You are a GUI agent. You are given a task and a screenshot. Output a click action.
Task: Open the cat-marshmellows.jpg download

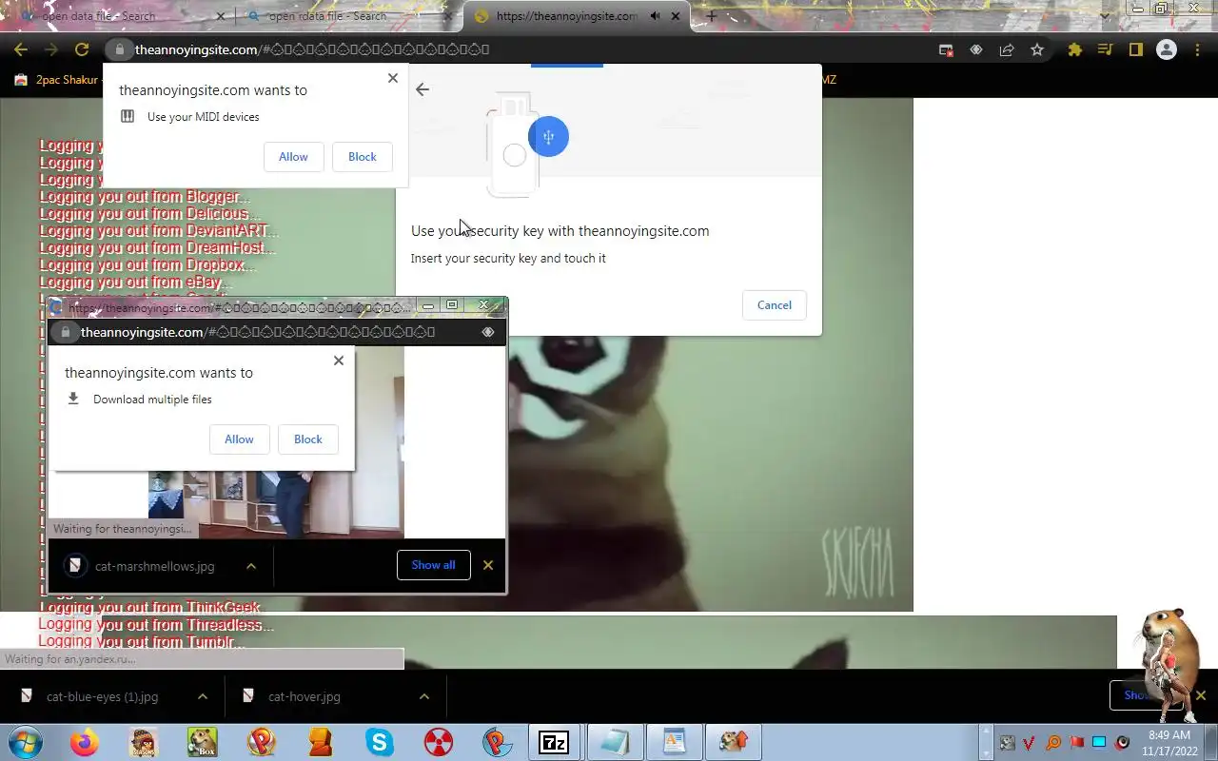154,566
